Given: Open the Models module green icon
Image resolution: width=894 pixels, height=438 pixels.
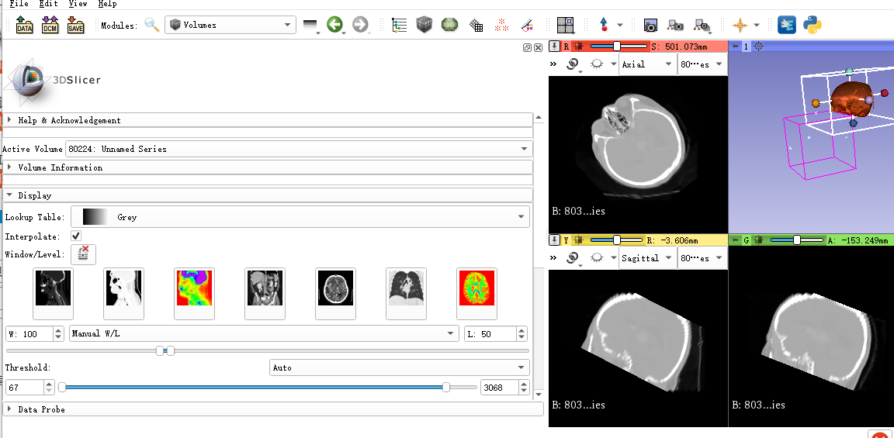Looking at the screenshot, I should click(450, 25).
